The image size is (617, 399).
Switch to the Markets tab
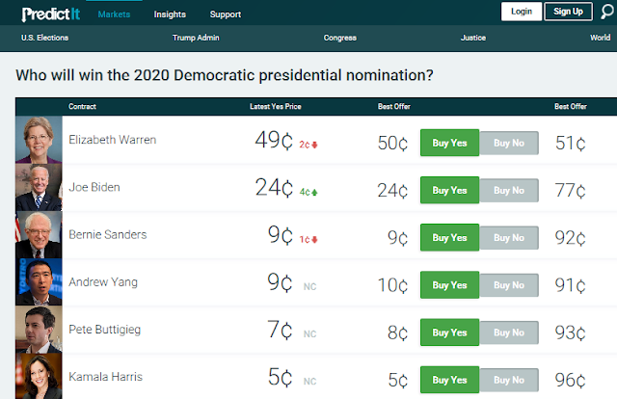click(x=114, y=14)
